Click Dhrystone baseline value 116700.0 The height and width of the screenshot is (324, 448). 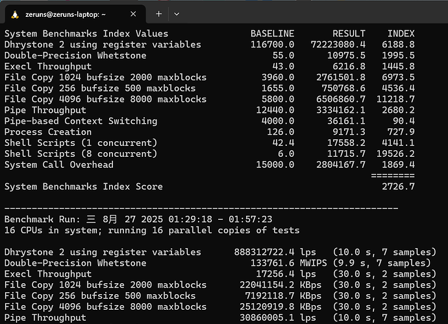pos(272,45)
